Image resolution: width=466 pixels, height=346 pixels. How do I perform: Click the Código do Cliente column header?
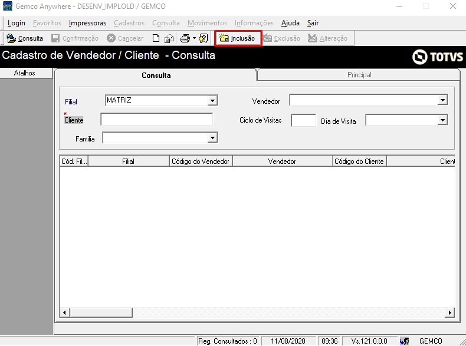point(359,162)
